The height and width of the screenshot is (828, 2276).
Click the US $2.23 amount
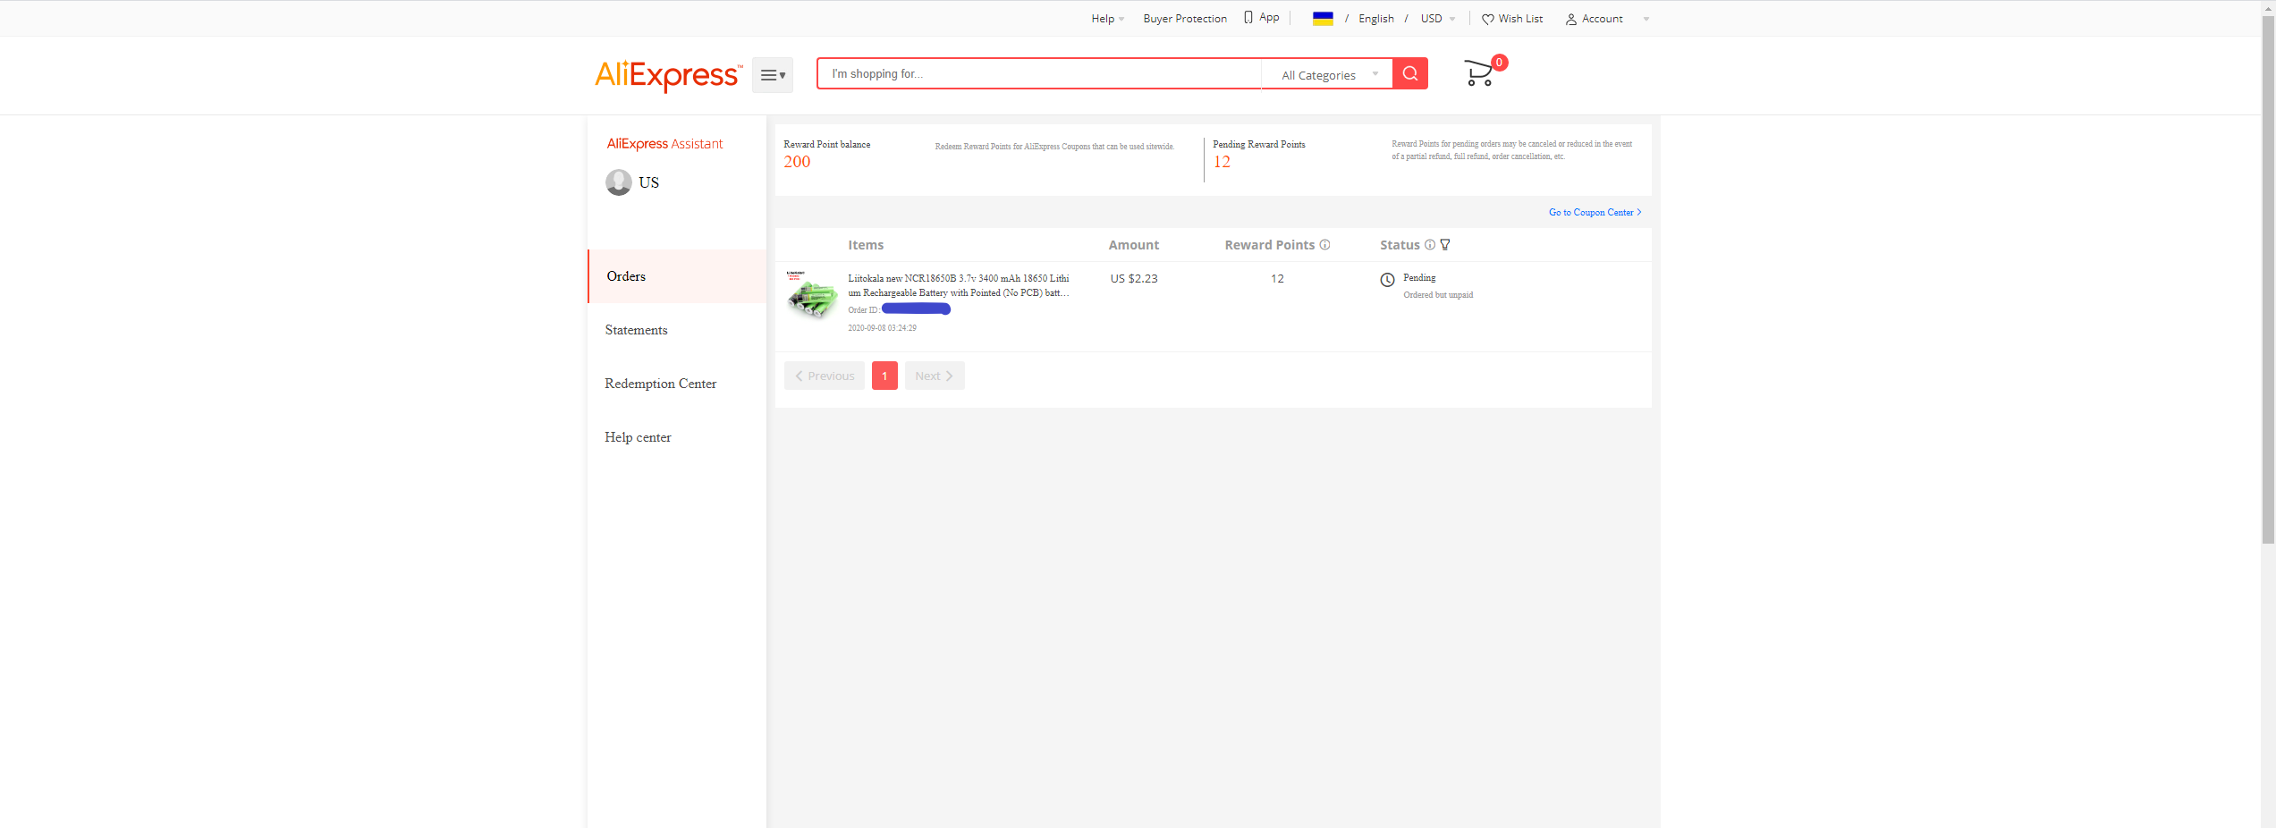[1134, 279]
